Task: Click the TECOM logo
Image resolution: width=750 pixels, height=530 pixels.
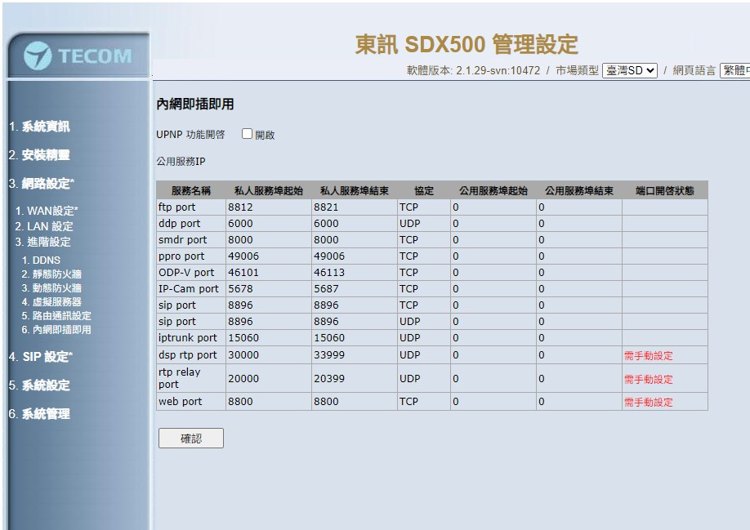Action: pyautogui.click(x=78, y=56)
